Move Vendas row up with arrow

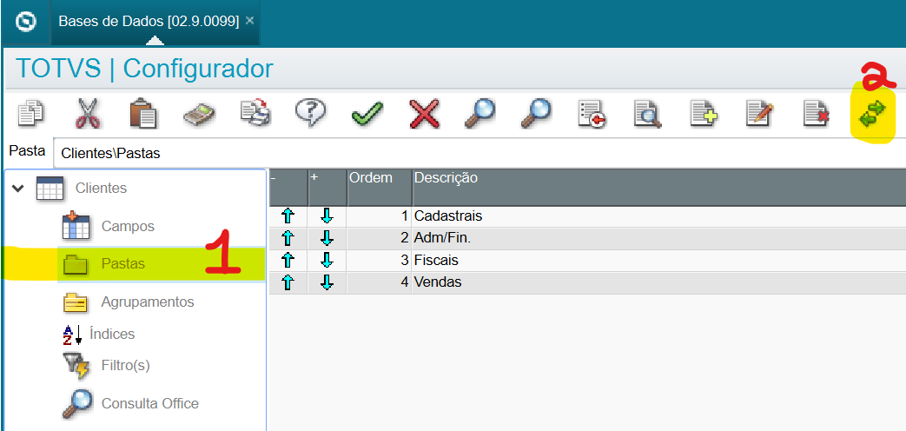[288, 282]
